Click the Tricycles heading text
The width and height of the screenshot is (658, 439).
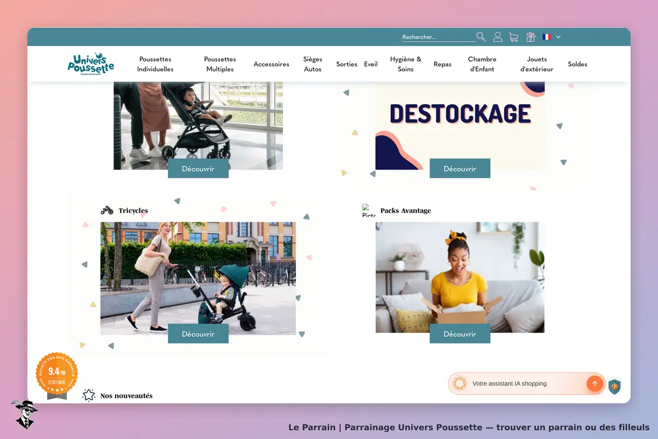click(x=133, y=210)
